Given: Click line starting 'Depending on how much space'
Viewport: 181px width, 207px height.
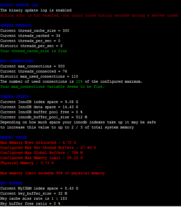Looking at the screenshot, I should coord(78,122).
